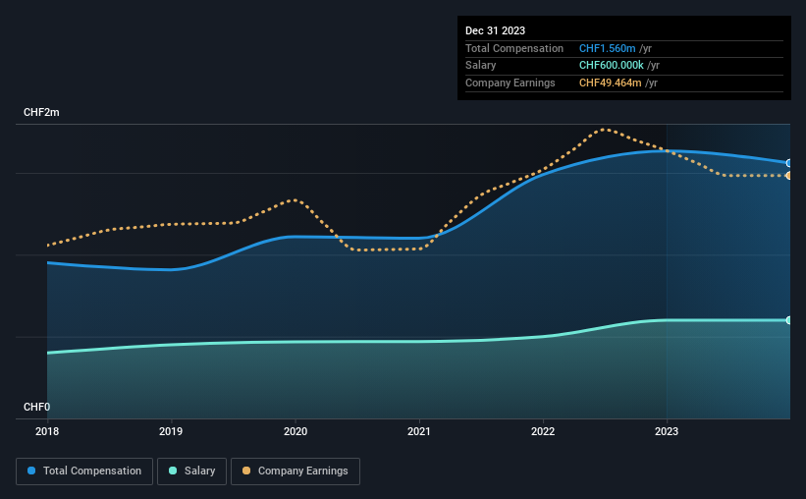The height and width of the screenshot is (499, 806).
Task: Click the blue Total Compensation endpoint marker
Action: pyautogui.click(x=789, y=163)
